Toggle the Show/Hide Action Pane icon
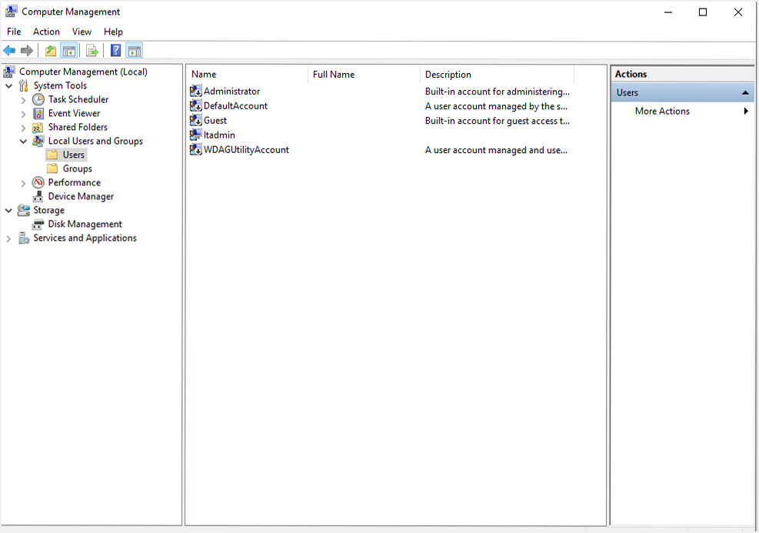 (x=134, y=50)
